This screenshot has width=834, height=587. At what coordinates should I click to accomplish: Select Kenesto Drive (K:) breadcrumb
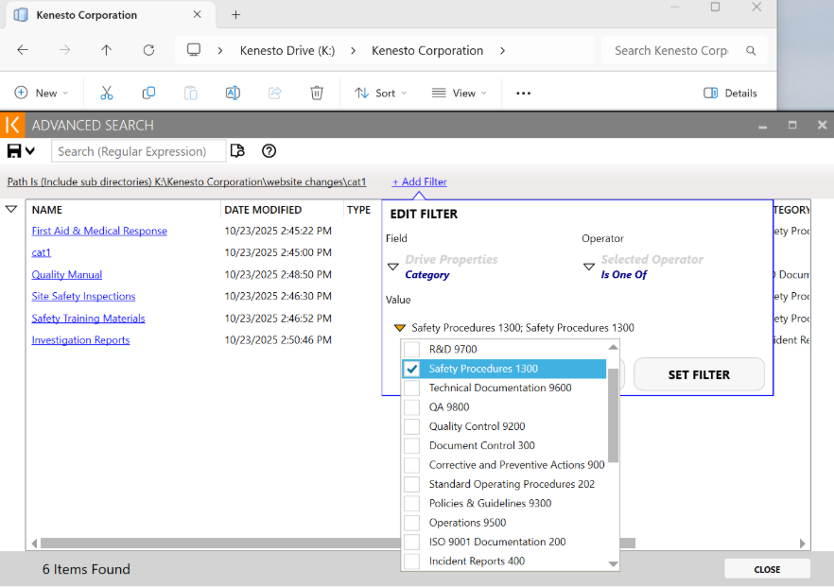287,50
